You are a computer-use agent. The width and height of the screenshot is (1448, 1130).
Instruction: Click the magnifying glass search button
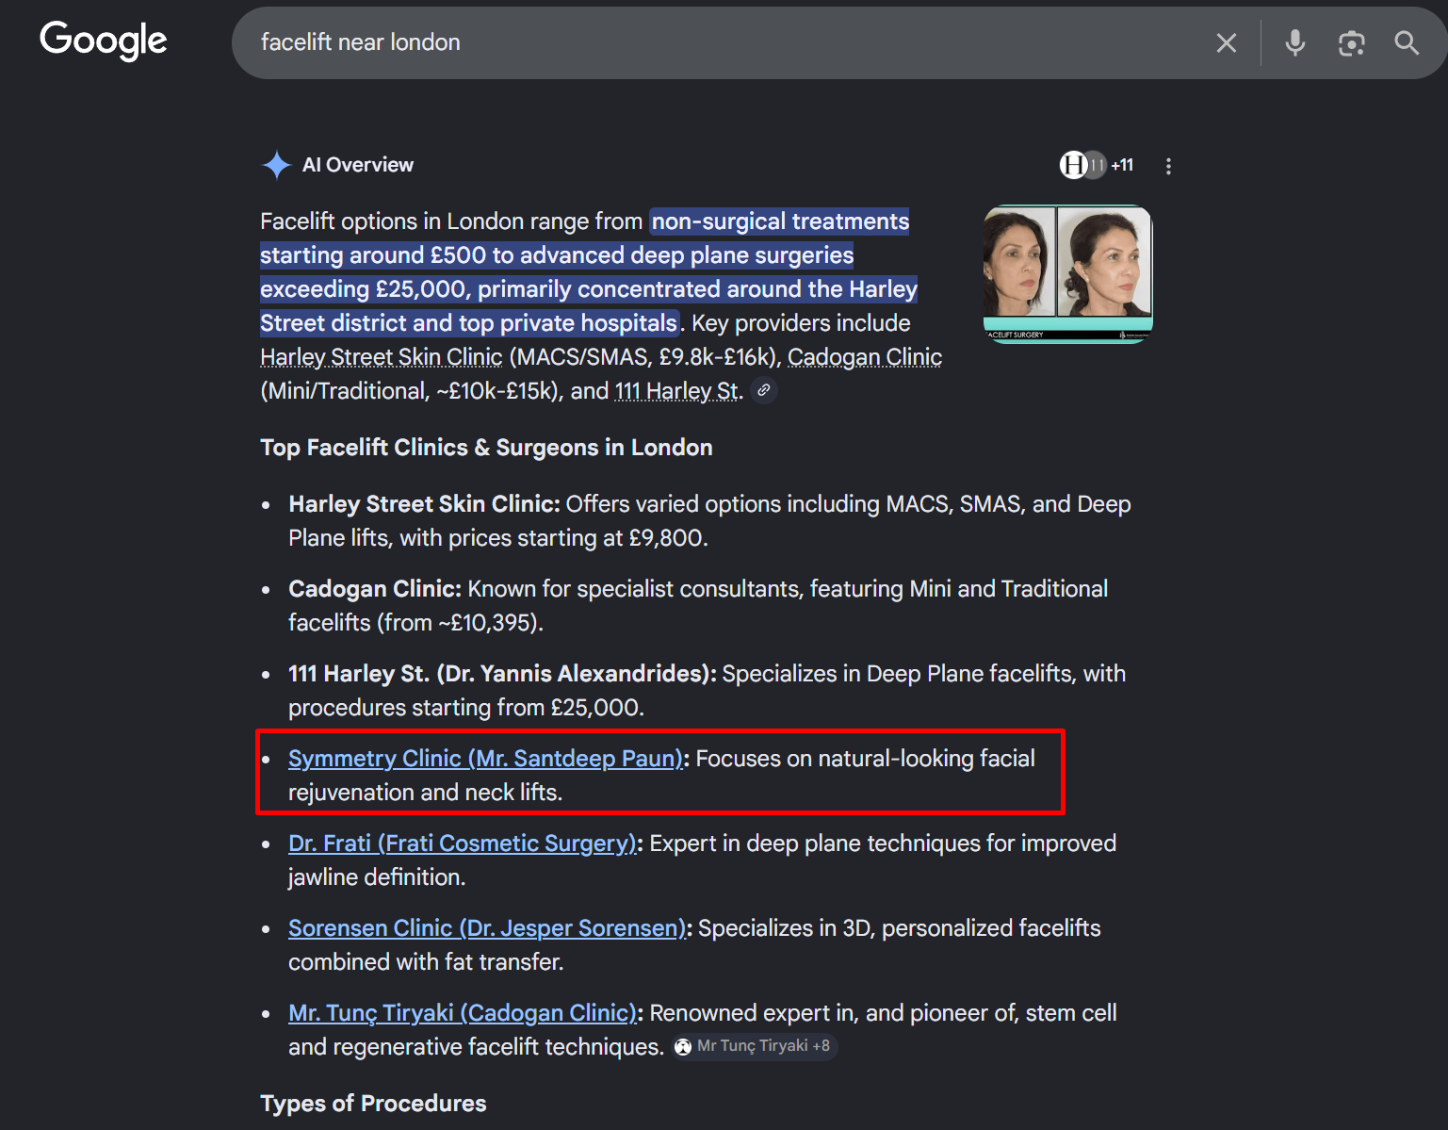pos(1407,43)
